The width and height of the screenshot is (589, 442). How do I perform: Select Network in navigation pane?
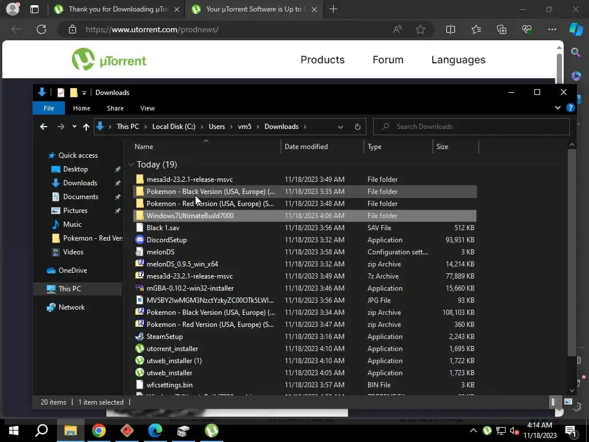click(x=71, y=307)
